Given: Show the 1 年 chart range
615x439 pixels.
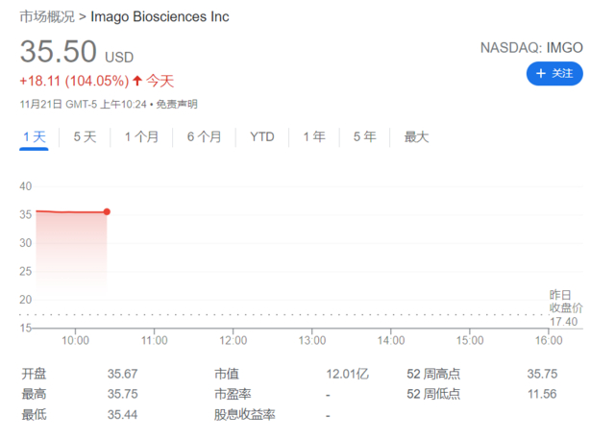Looking at the screenshot, I should click(313, 137).
